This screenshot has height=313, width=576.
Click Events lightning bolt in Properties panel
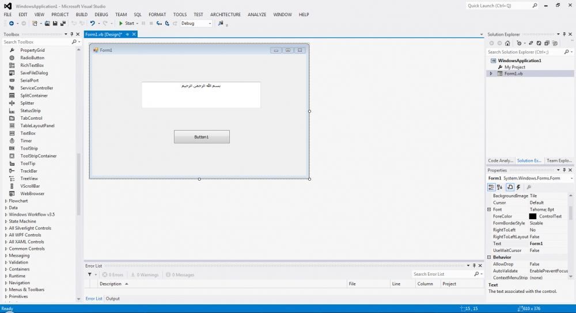point(518,187)
